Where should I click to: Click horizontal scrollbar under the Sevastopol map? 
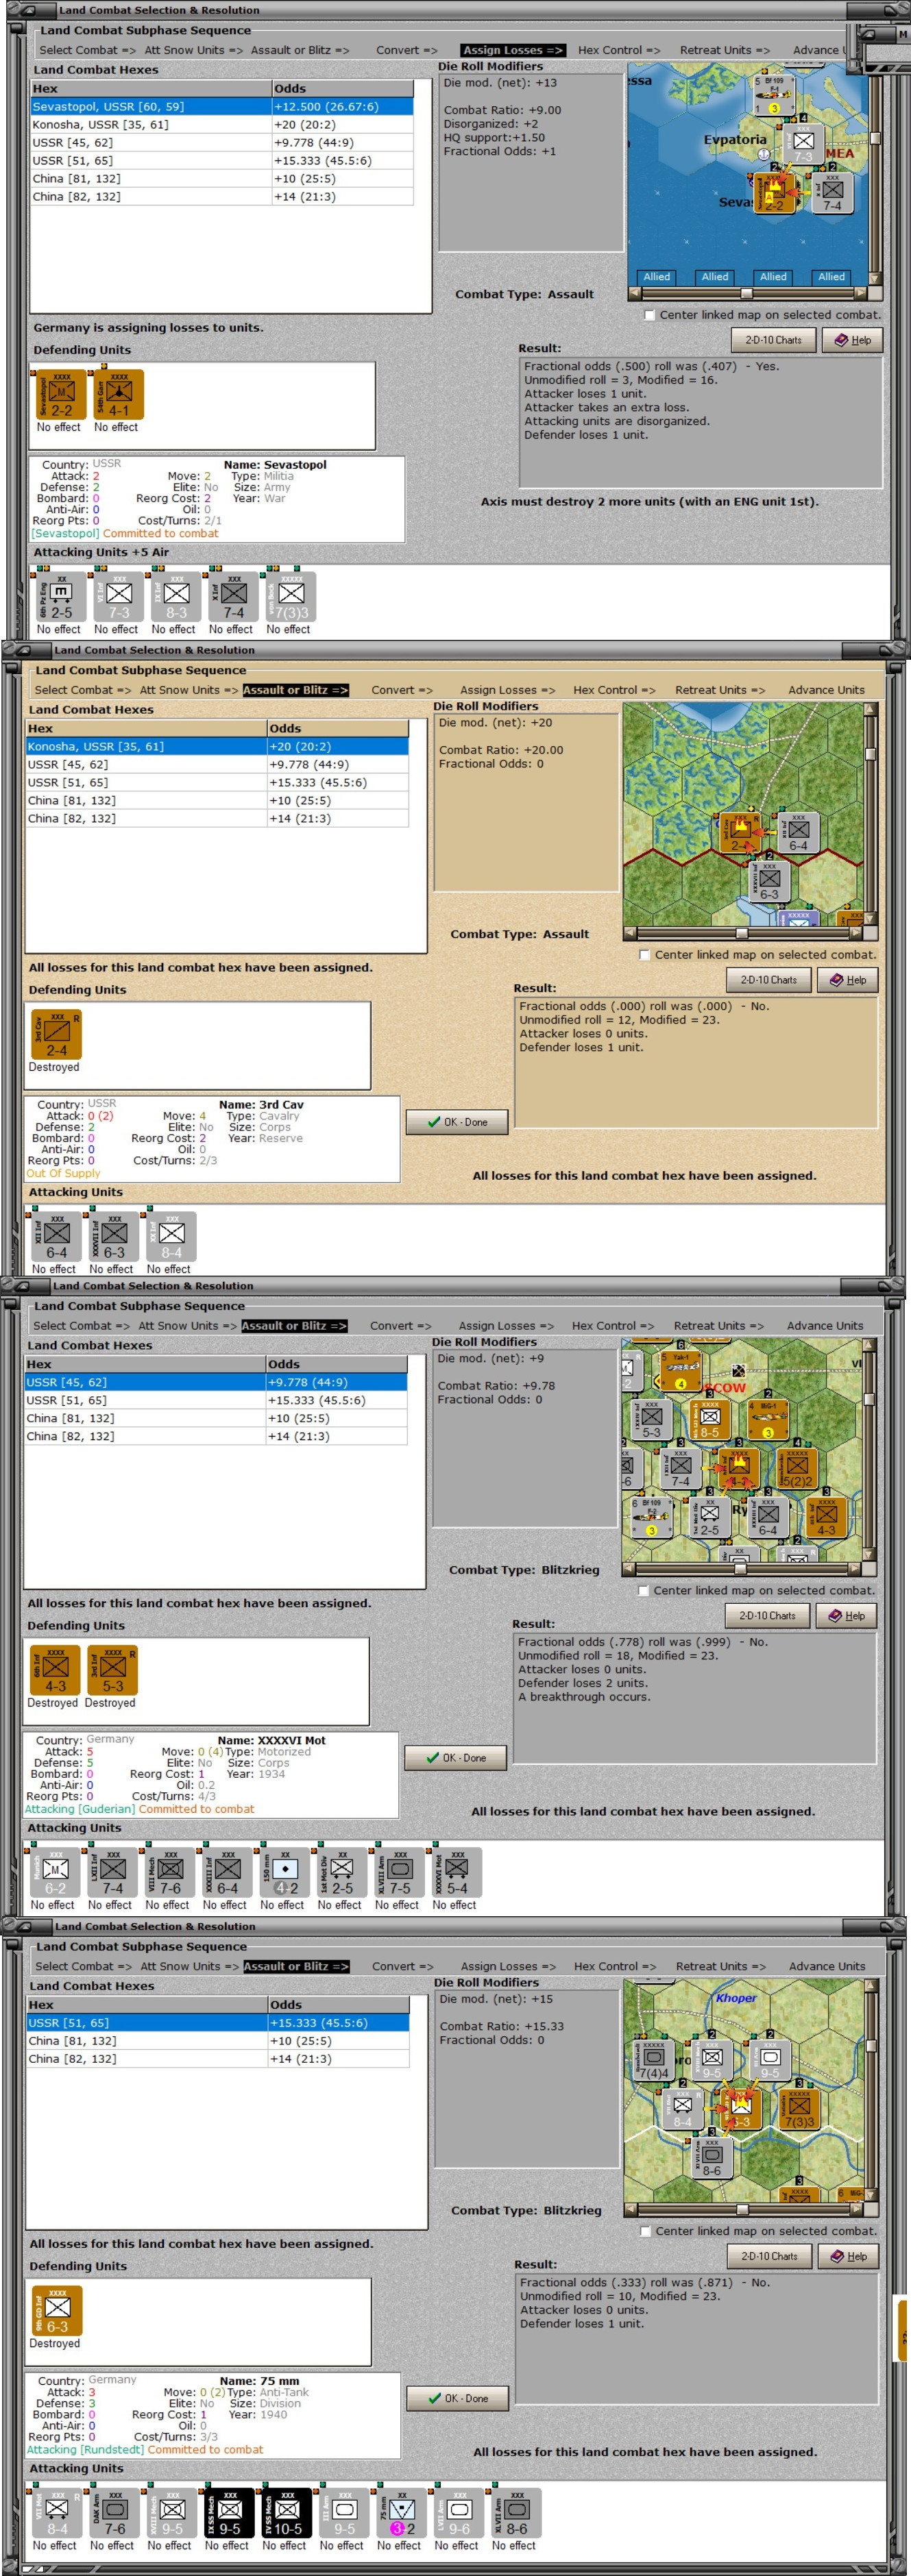click(x=747, y=294)
